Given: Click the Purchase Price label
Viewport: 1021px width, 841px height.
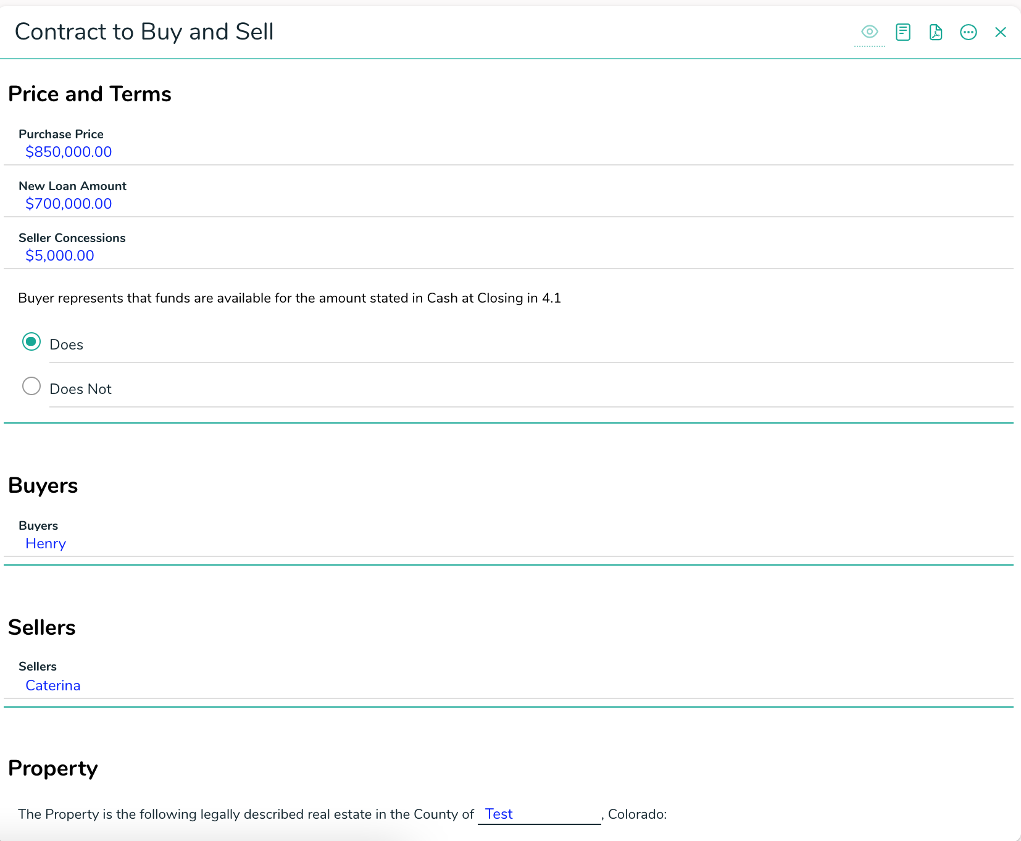Looking at the screenshot, I should pyautogui.click(x=61, y=134).
